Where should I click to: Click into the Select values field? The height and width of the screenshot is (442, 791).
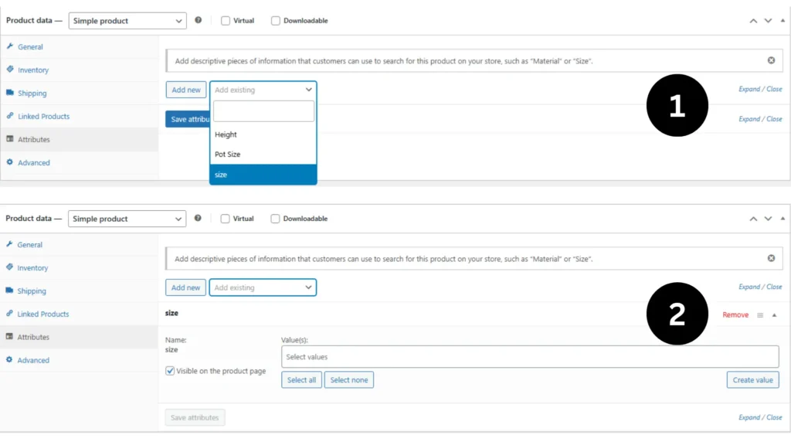coord(530,357)
